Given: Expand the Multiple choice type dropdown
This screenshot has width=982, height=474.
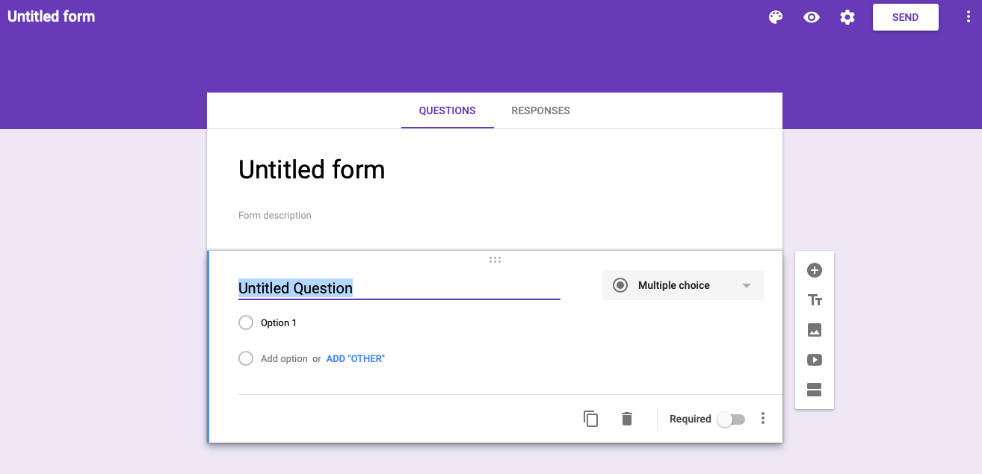Looking at the screenshot, I should [683, 285].
